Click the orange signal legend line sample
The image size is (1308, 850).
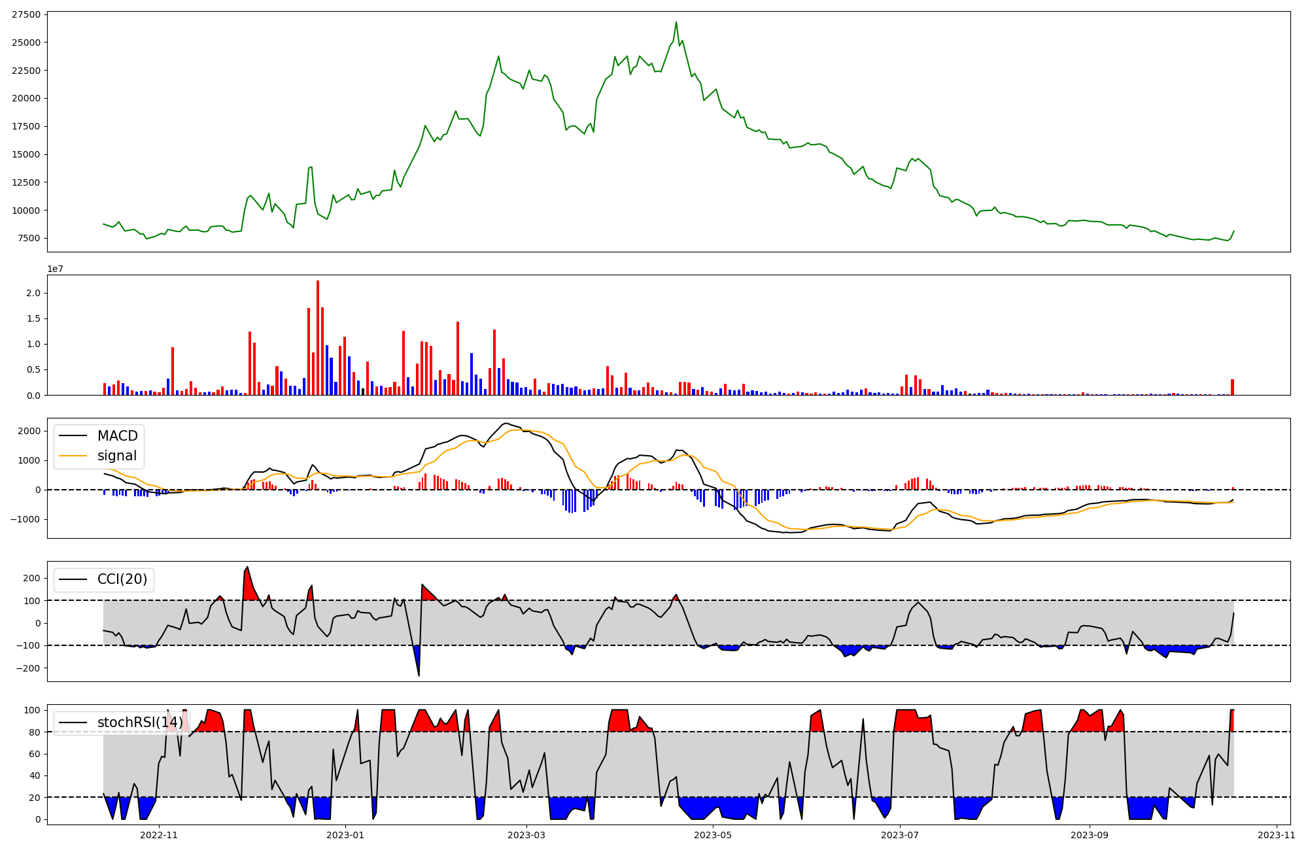[x=73, y=456]
